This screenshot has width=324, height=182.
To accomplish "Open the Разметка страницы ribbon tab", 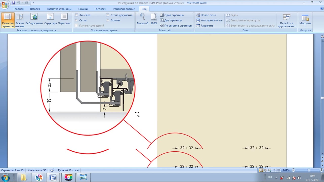I will coord(59,9).
